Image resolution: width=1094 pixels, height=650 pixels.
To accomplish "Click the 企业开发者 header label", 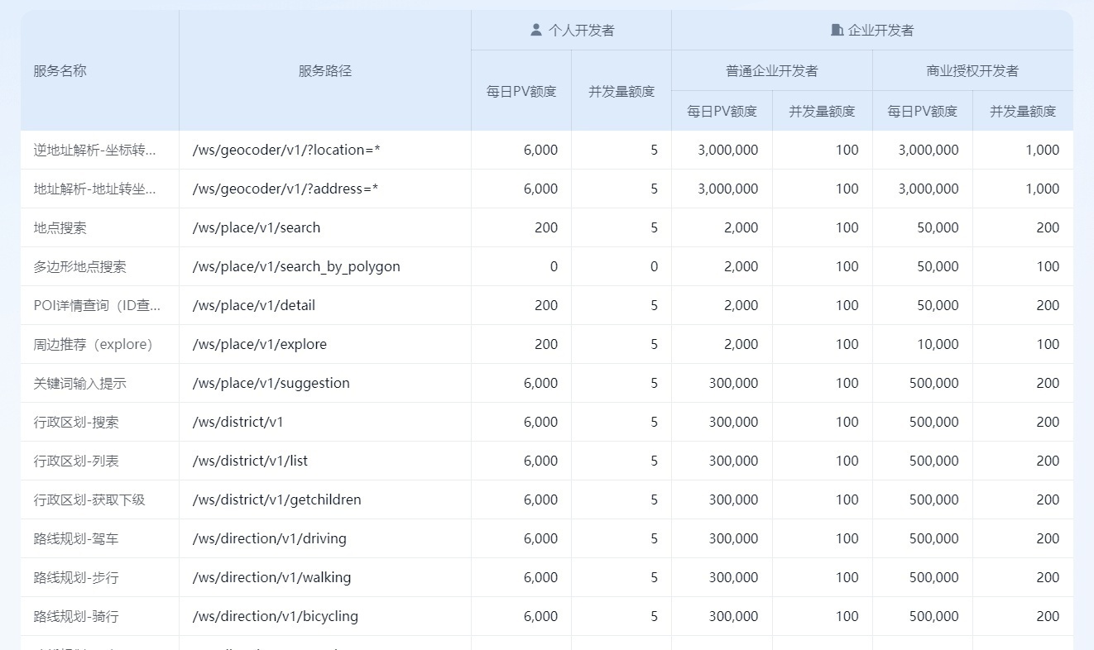I will pos(881,30).
